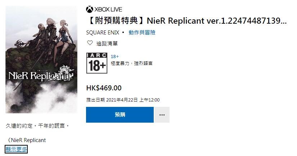Click the SQUARE ENIX publisher name

tap(103, 33)
